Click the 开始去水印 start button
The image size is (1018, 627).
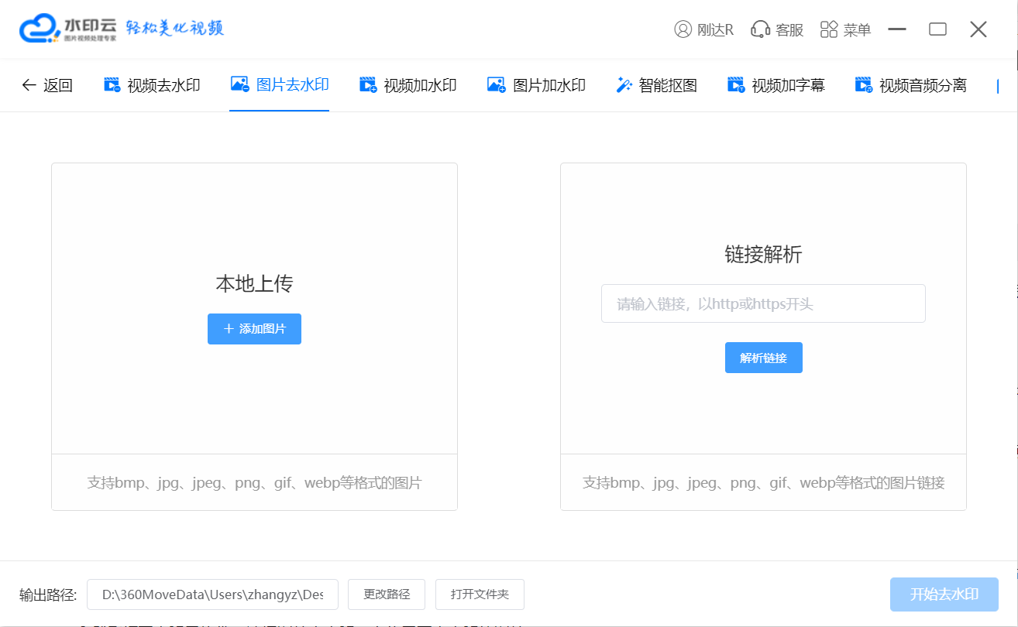pyautogui.click(x=944, y=594)
